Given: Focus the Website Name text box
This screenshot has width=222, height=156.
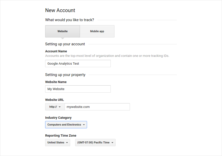Looking at the screenshot, I should pos(78,89).
